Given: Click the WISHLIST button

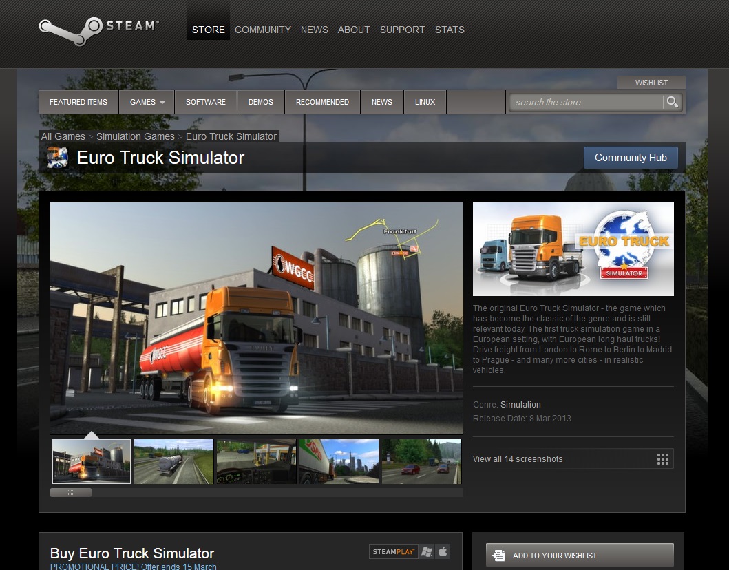Looking at the screenshot, I should tap(651, 83).
